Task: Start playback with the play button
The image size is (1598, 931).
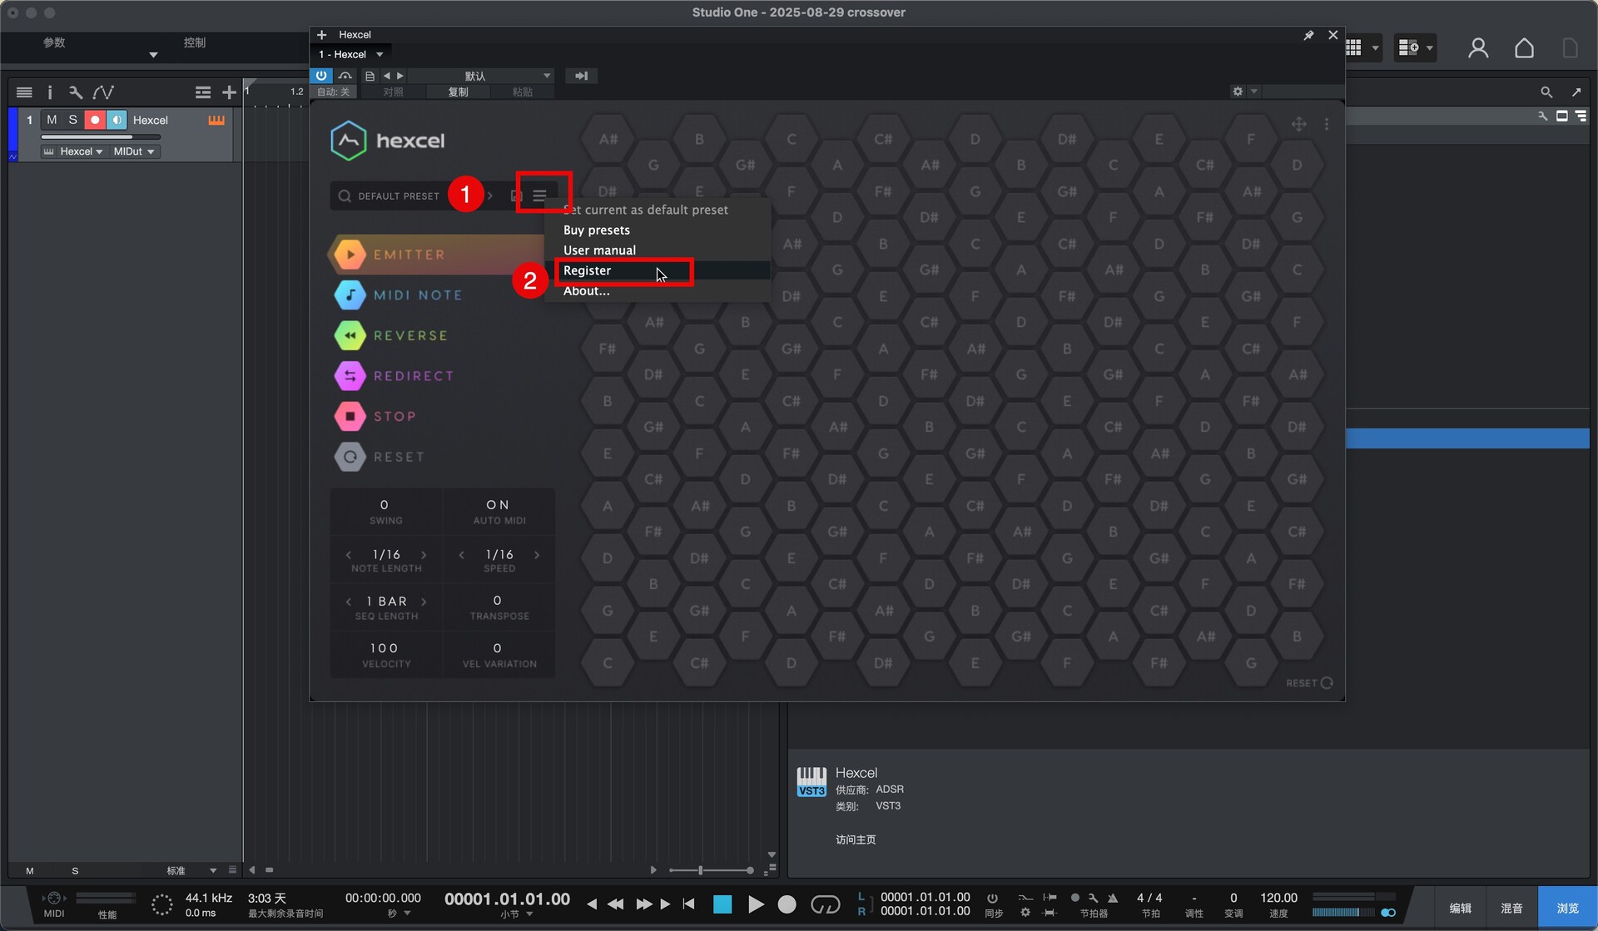Action: point(756,904)
